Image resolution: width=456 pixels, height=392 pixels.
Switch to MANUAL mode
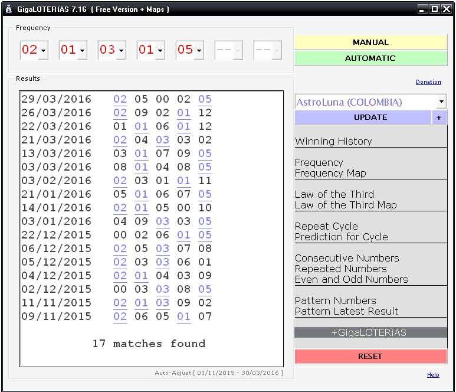[x=370, y=43]
